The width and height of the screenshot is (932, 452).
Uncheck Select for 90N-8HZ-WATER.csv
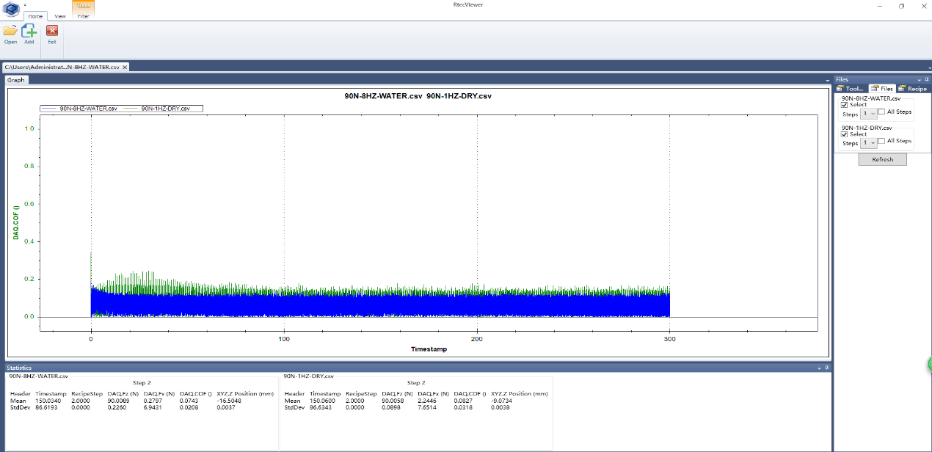coord(845,105)
